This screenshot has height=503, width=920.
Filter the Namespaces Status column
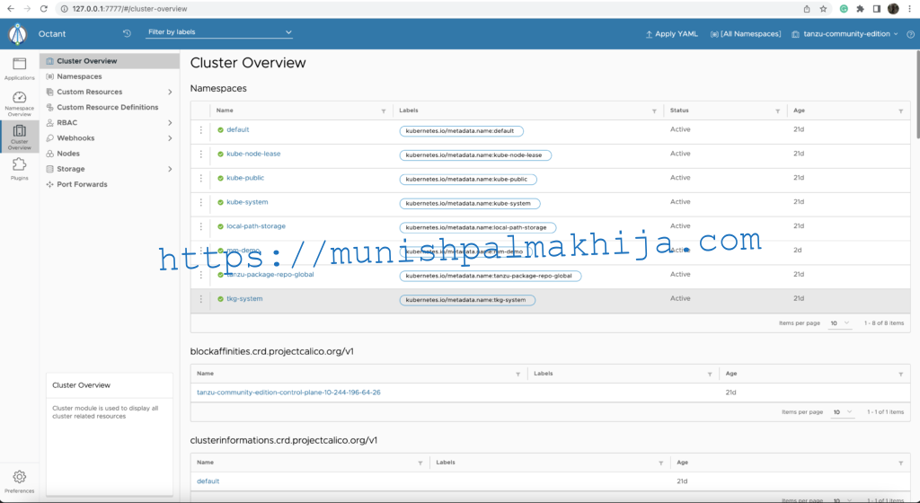pos(777,110)
